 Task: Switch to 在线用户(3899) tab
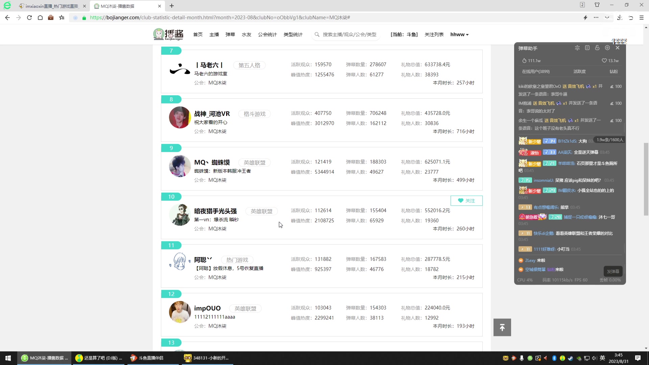click(x=535, y=72)
